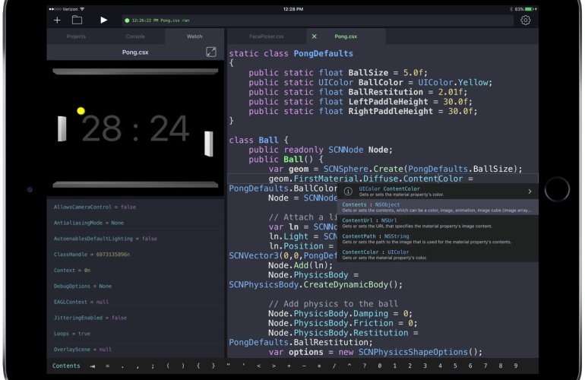The image size is (585, 380).
Task: Expand the Pong.csx preview to fullscreen
Action: 211,52
